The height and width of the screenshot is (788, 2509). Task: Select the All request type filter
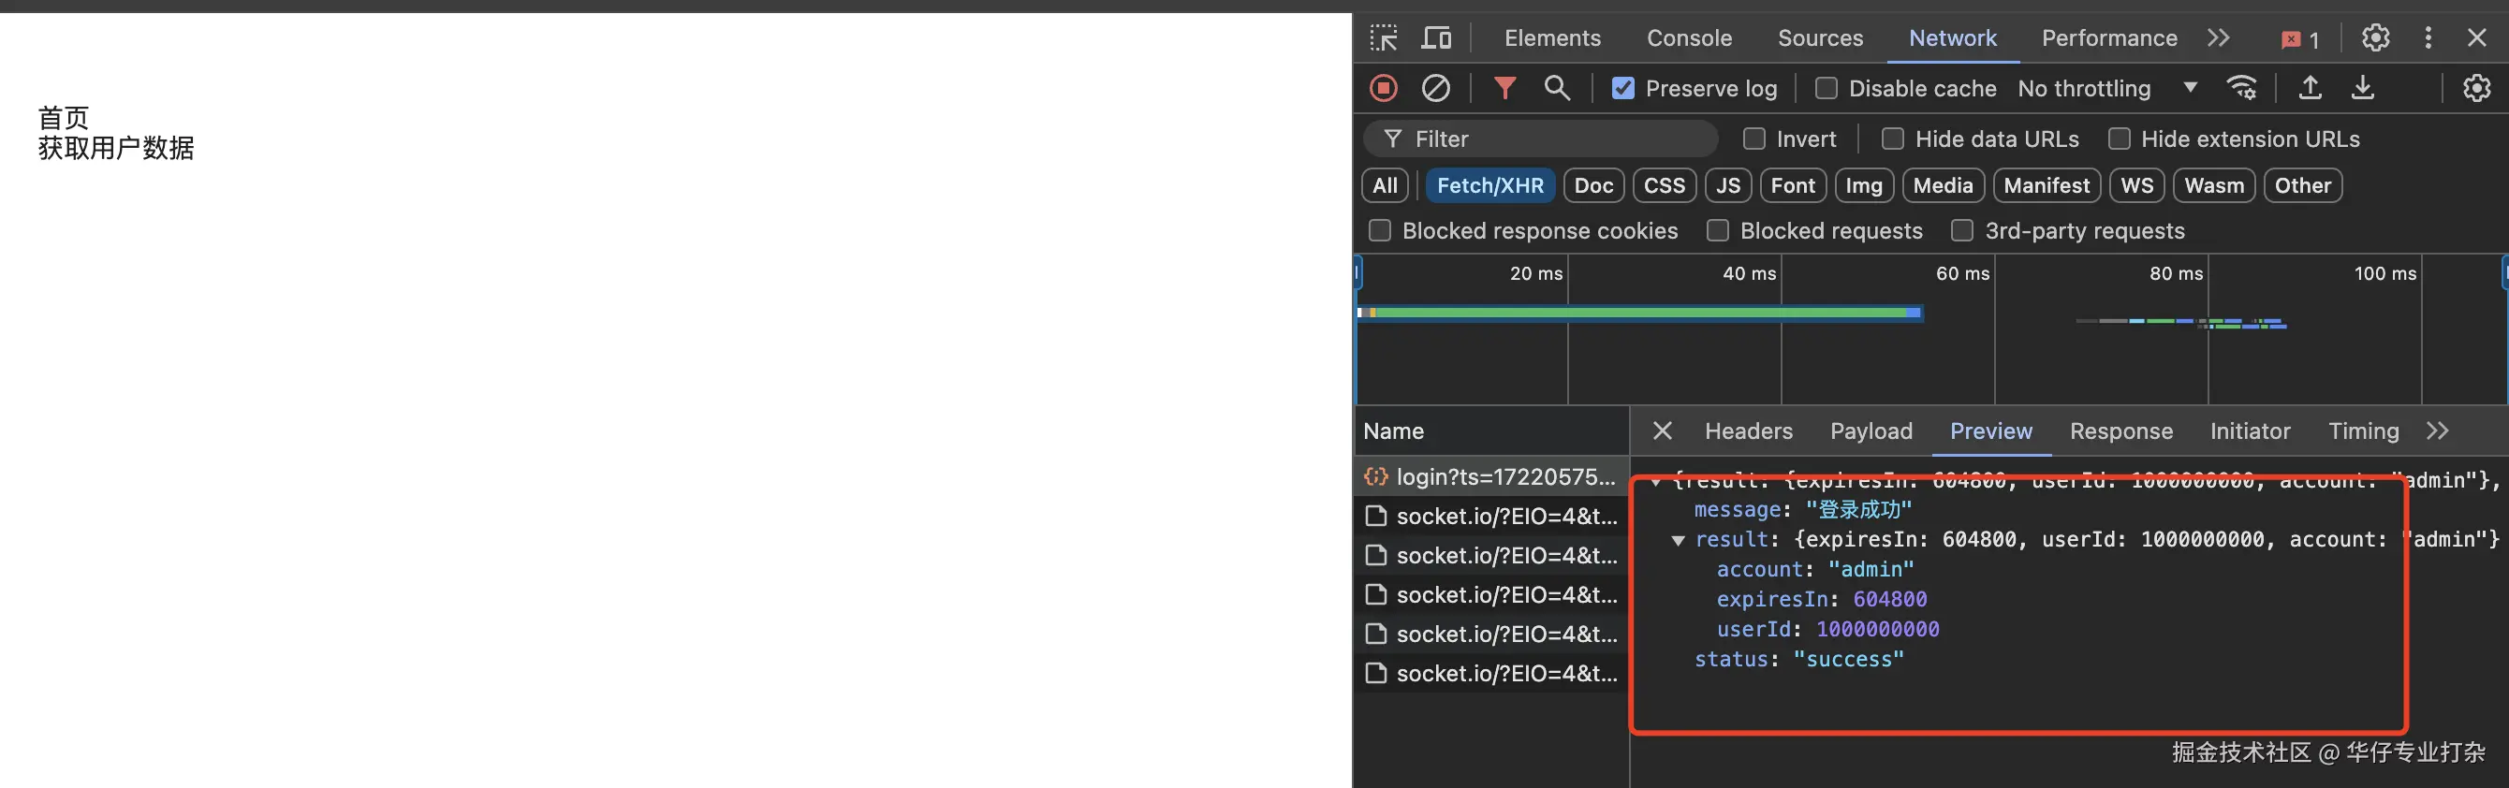click(1384, 185)
